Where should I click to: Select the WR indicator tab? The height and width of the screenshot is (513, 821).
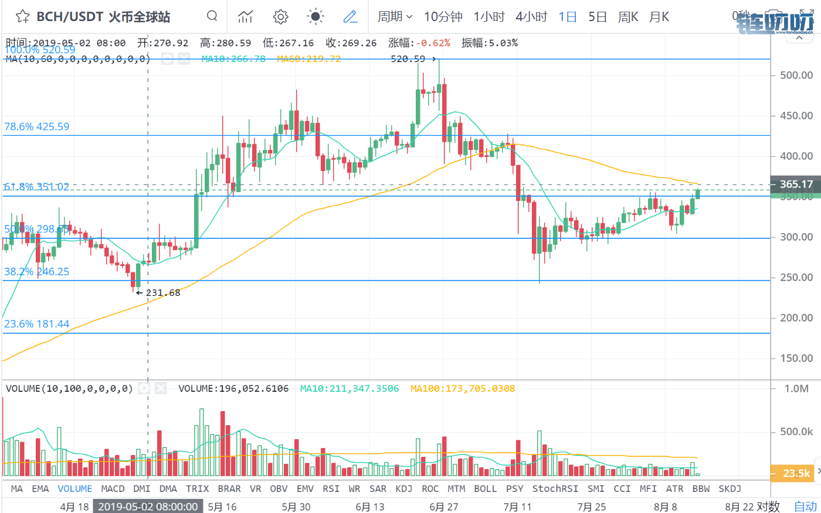coord(355,488)
